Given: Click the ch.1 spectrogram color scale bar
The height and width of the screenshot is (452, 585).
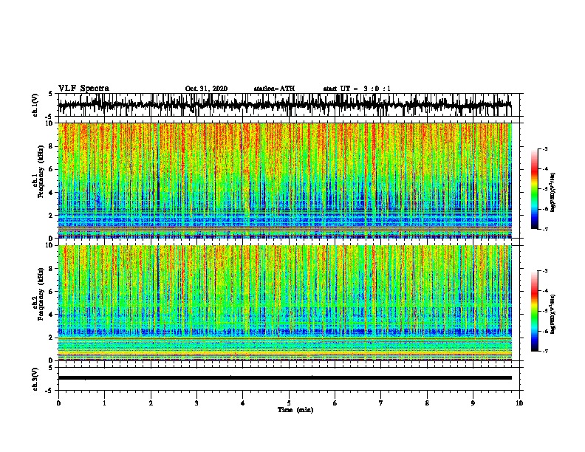Looking at the screenshot, I should [x=534, y=189].
